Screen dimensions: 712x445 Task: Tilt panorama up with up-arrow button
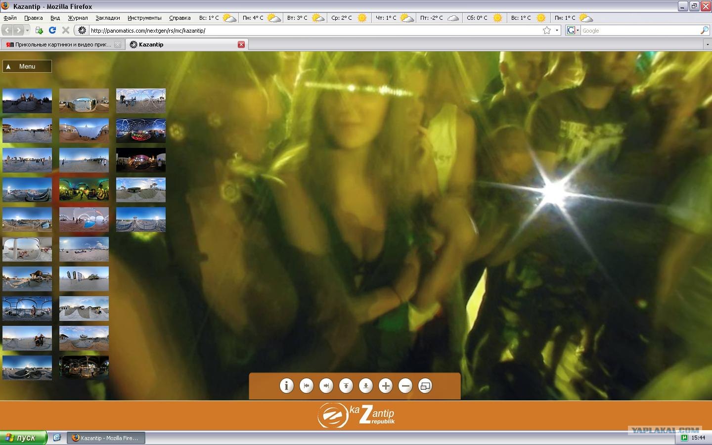click(x=346, y=386)
